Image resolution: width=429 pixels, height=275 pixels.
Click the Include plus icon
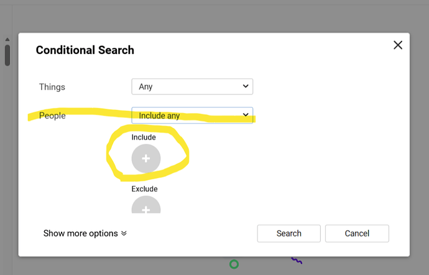[x=146, y=158]
